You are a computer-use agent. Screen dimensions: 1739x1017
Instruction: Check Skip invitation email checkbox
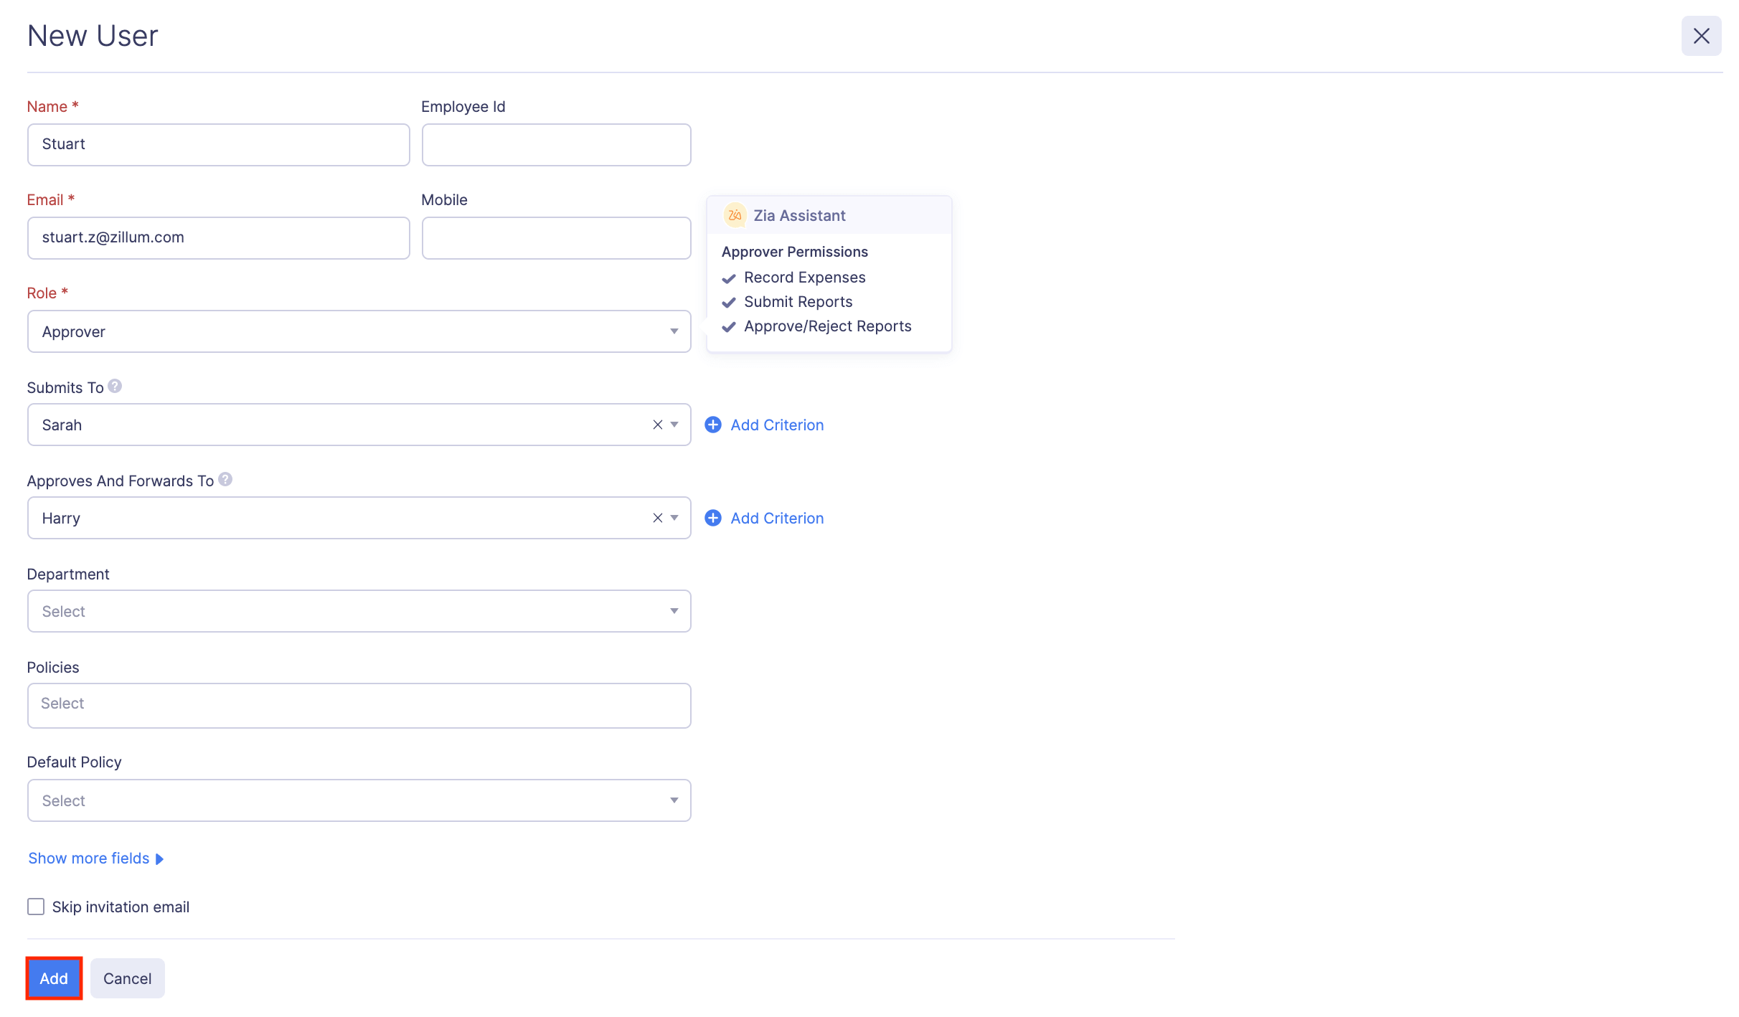pyautogui.click(x=36, y=907)
